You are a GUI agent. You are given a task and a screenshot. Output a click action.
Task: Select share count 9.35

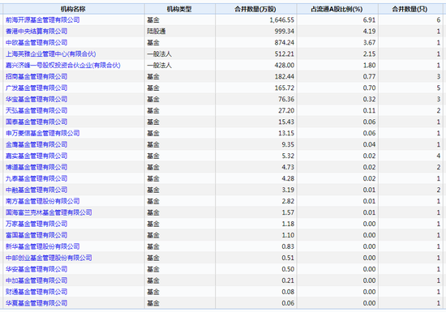click(288, 144)
